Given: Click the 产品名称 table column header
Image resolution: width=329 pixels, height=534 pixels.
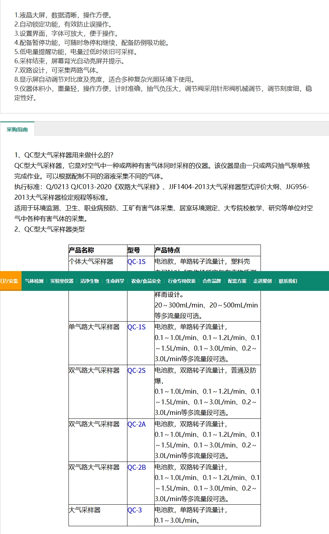Looking at the screenshot, I should pos(82,250).
